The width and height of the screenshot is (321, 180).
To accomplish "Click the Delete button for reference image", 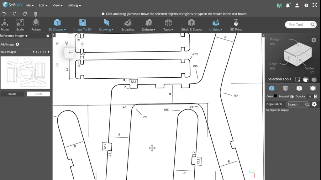I will coord(38,94).
